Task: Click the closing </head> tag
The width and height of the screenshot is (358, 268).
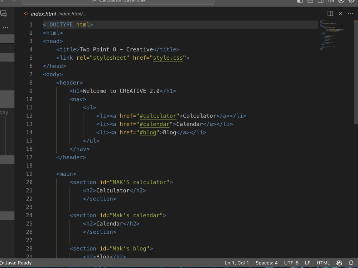Action: tap(54, 66)
